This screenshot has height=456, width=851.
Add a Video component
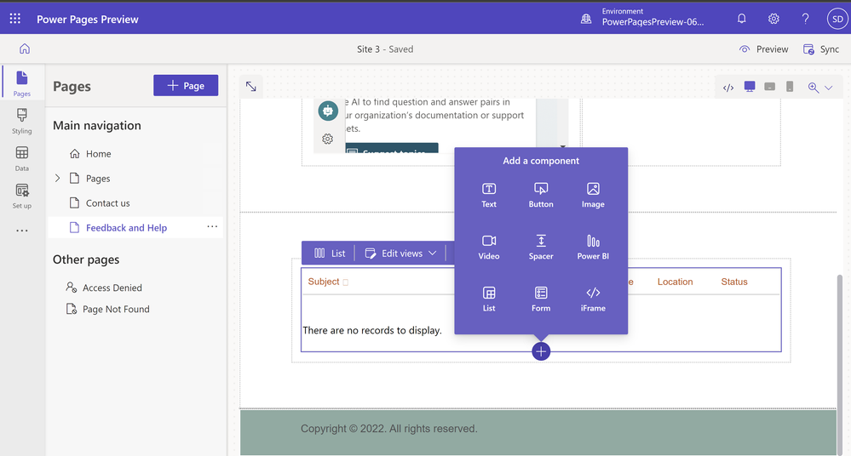[x=489, y=248]
